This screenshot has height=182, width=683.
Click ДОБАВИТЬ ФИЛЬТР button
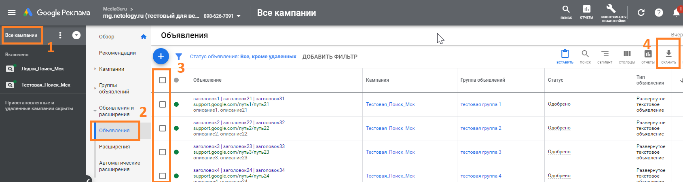point(330,57)
